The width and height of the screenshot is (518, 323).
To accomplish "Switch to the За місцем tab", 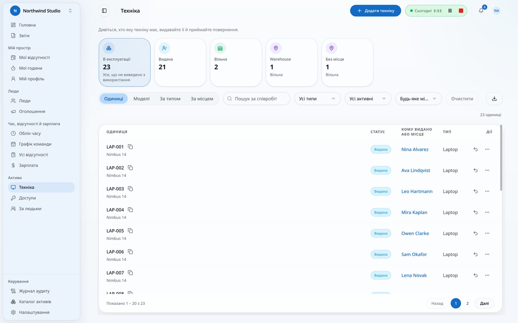I will point(202,99).
